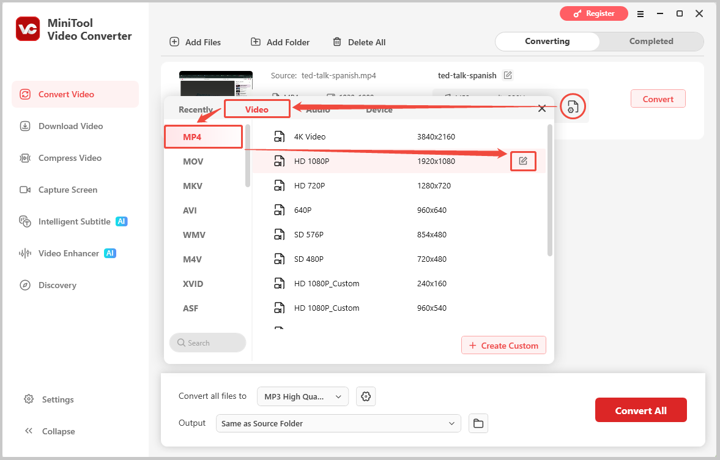
Task: Click the Convert All button
Action: 641,410
